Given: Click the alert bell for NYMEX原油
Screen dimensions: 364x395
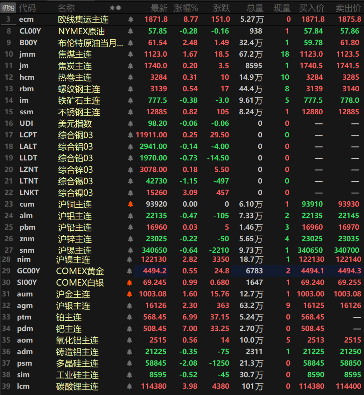Looking at the screenshot, I should tap(131, 31).
